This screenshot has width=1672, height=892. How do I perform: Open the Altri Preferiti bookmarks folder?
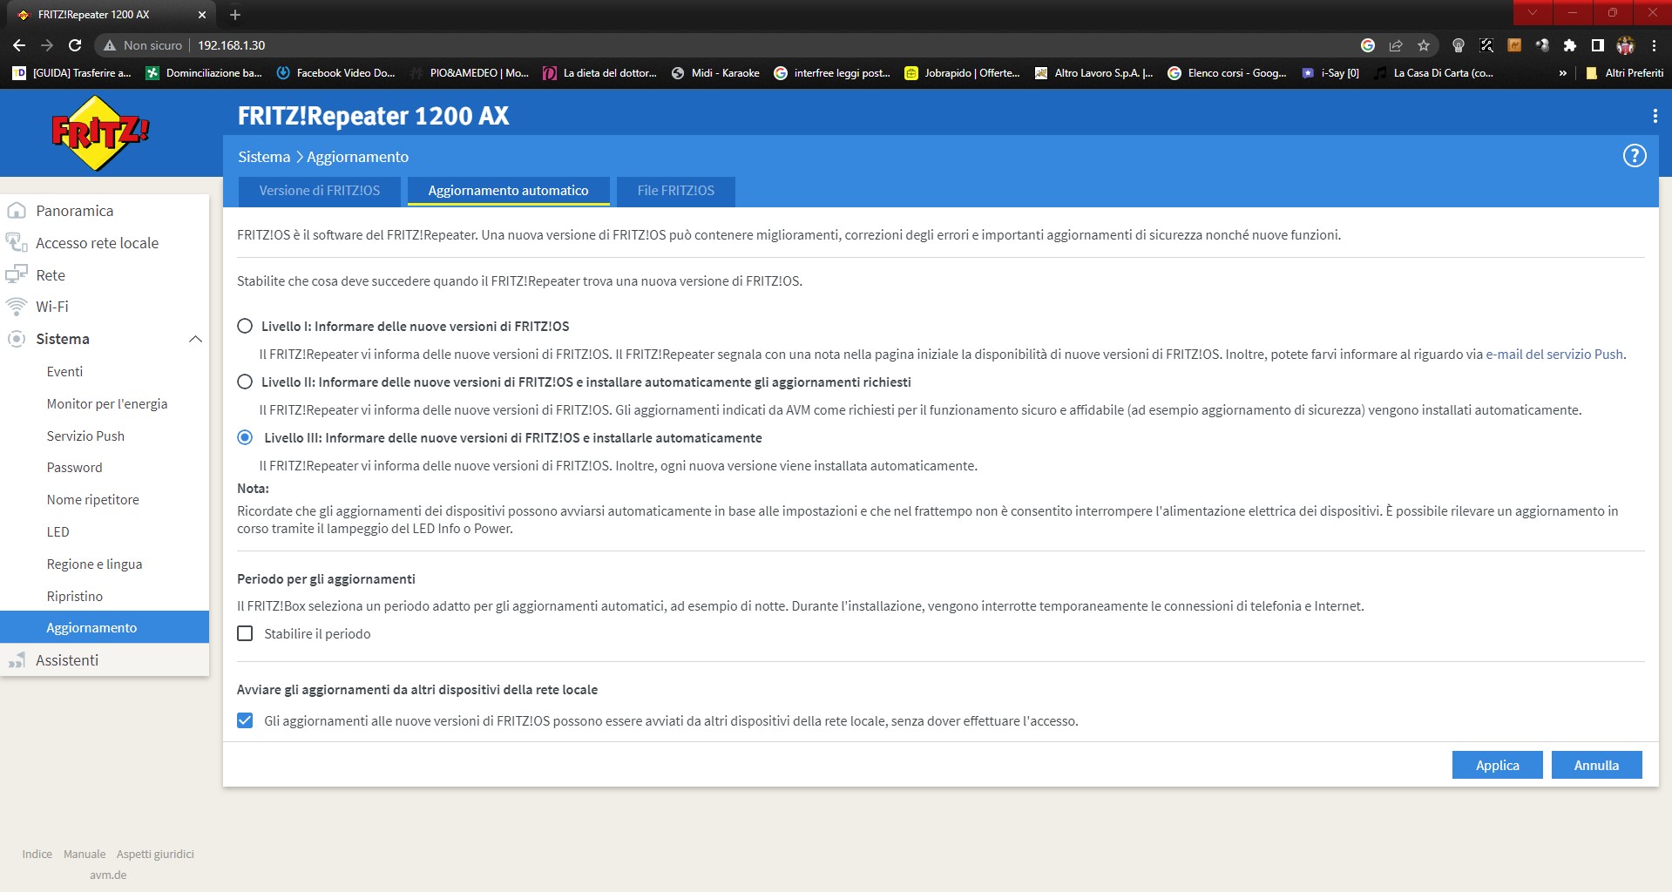1624,73
